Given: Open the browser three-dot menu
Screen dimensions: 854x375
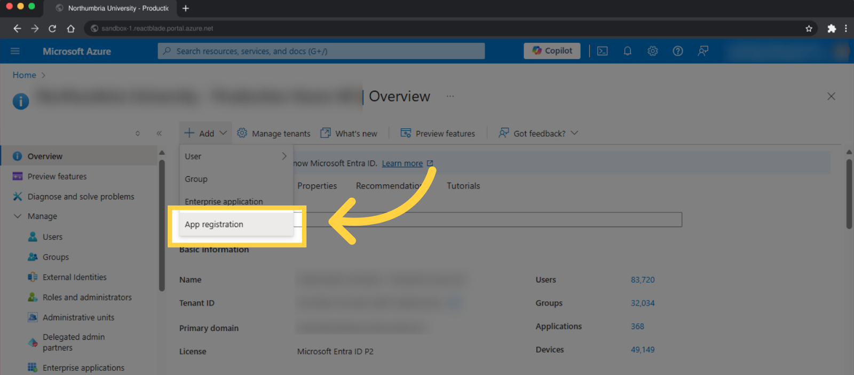Looking at the screenshot, I should (x=846, y=28).
